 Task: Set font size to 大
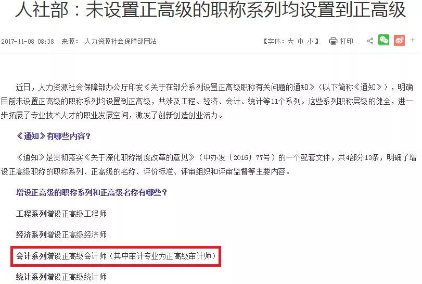(x=290, y=41)
